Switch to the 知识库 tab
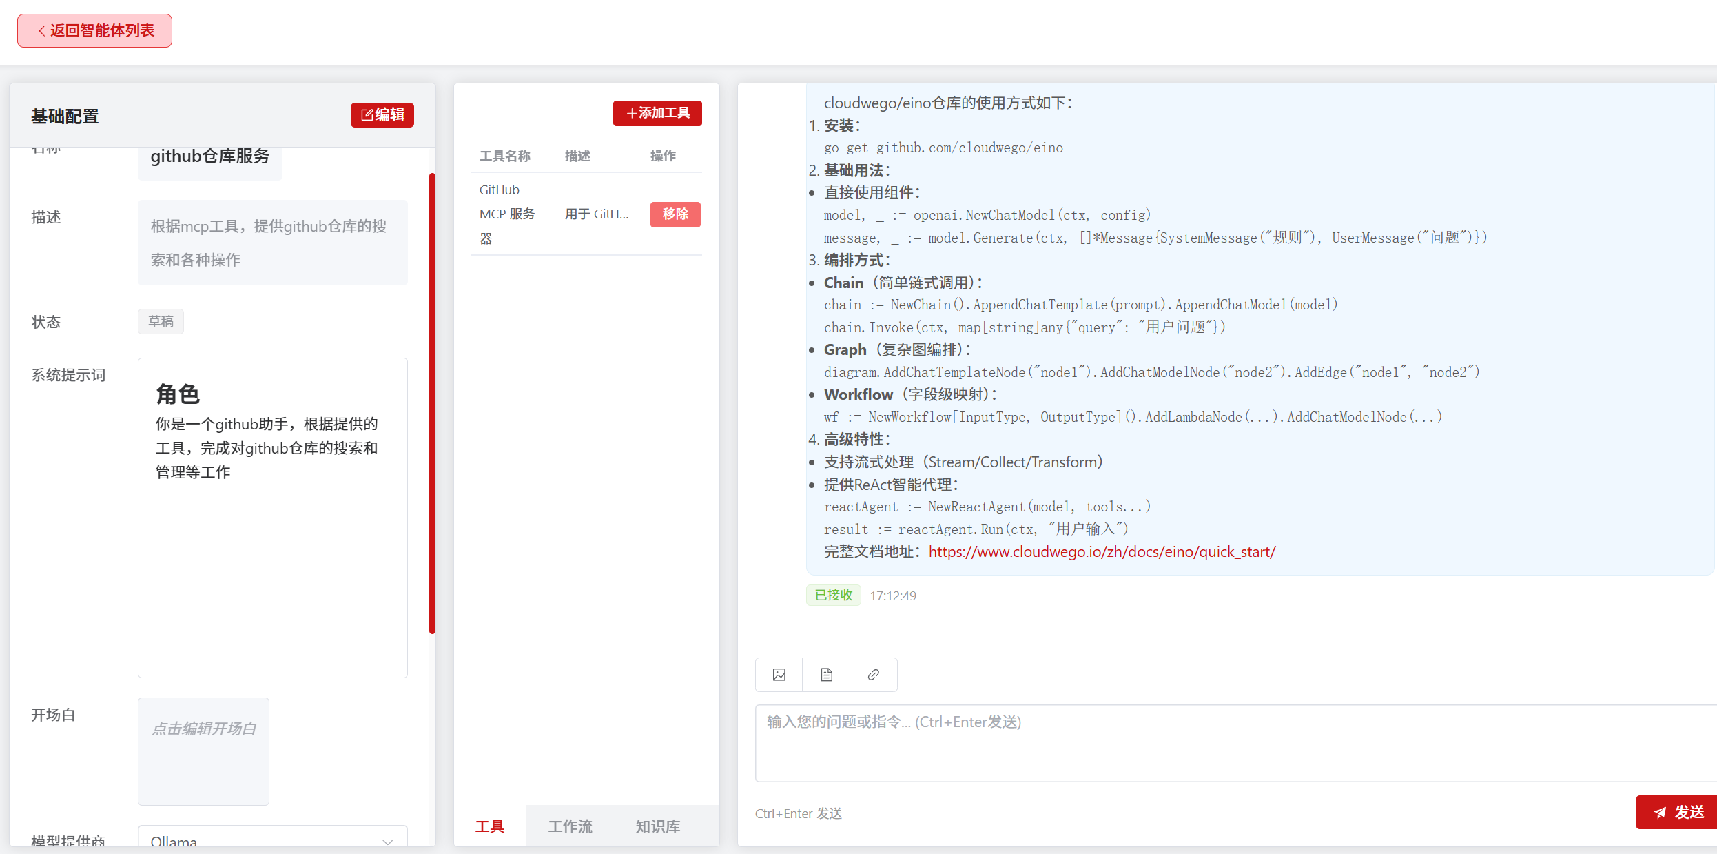1717x854 pixels. pyautogui.click(x=657, y=826)
